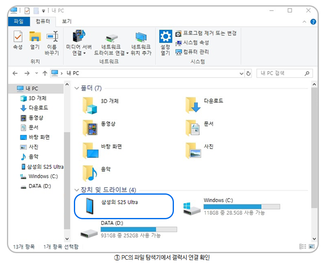Select the 바탕 화면 folder icon
Screen dimensions: 327x265
click(91, 150)
